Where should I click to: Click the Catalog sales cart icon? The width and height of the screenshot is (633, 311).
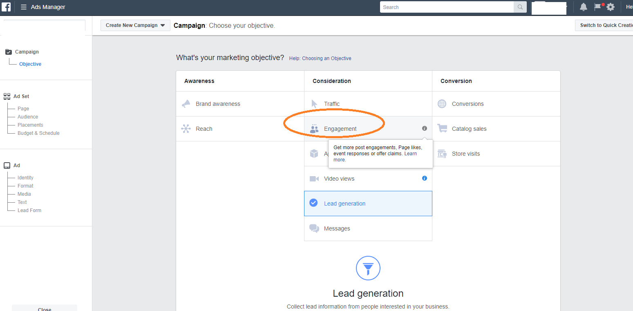(x=442, y=128)
